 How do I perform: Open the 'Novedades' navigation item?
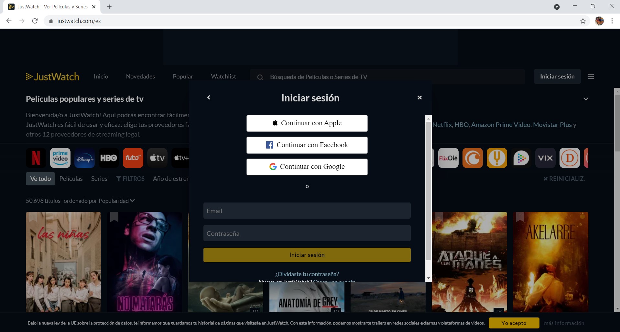(x=140, y=77)
